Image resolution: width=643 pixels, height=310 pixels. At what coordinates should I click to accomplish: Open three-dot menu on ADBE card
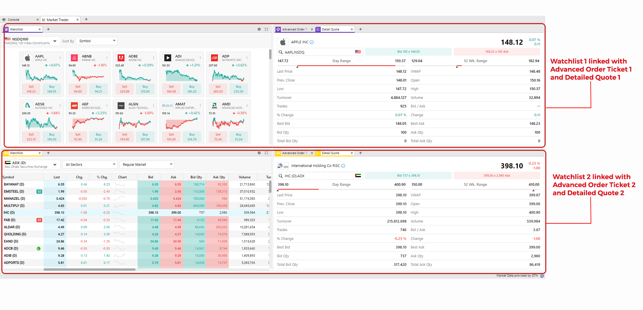153,58
